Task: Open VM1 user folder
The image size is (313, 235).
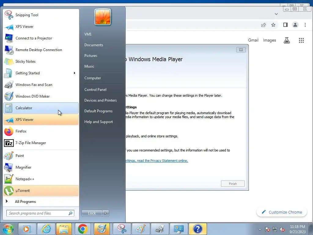Action: click(x=88, y=34)
